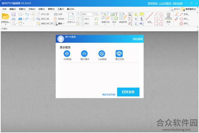Activate the Edit Annotation tool (编辑注释工具)
This screenshot has height=133, width=199.
pyautogui.click(x=45, y=24)
